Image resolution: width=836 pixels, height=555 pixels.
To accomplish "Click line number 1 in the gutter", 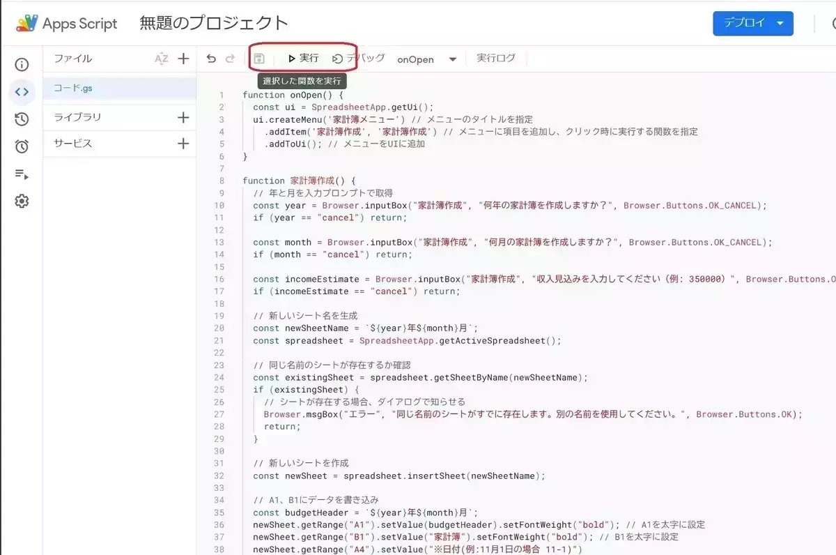I will [222, 95].
